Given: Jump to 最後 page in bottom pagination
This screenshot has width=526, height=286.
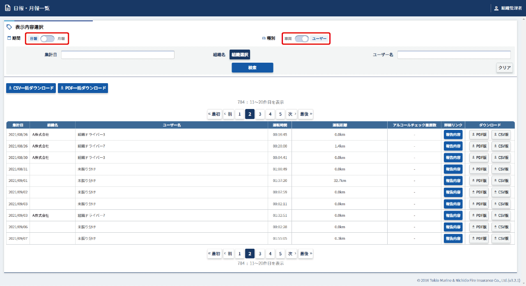Looking at the screenshot, I should (x=305, y=254).
